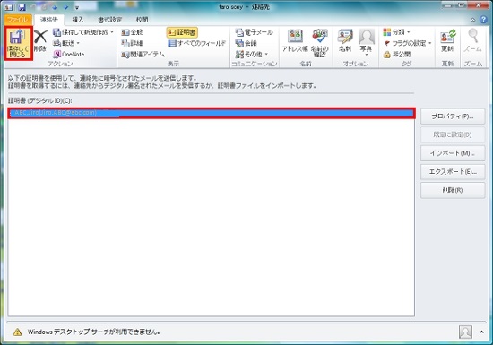Screen dimensions: 493x345
Task: Click the 保存して新規作成 icon
Action: coord(56,32)
